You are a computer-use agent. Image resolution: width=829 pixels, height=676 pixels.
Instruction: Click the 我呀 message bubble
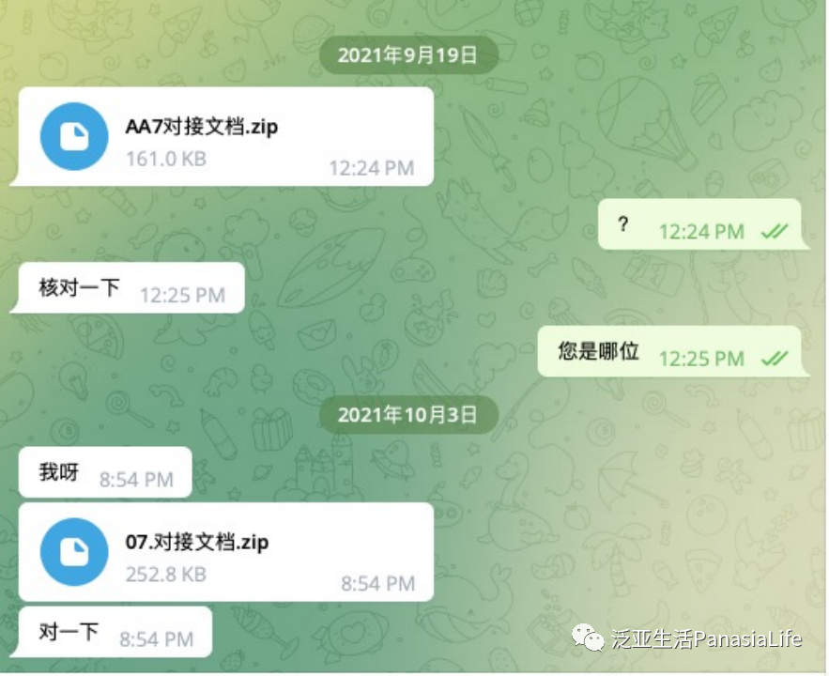pyautogui.click(x=105, y=472)
